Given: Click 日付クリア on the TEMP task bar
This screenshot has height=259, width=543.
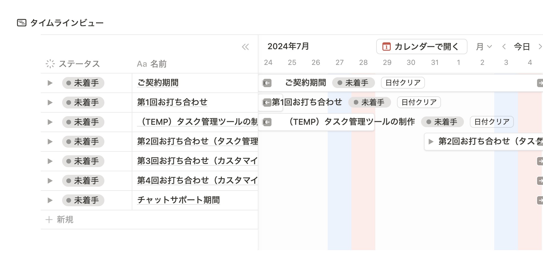Looking at the screenshot, I should click(492, 122).
